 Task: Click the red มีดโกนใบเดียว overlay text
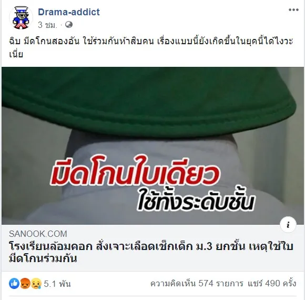pos(135,174)
